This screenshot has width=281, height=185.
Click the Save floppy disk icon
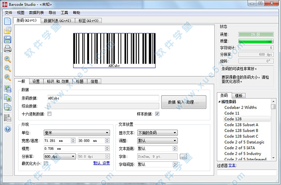7,39
